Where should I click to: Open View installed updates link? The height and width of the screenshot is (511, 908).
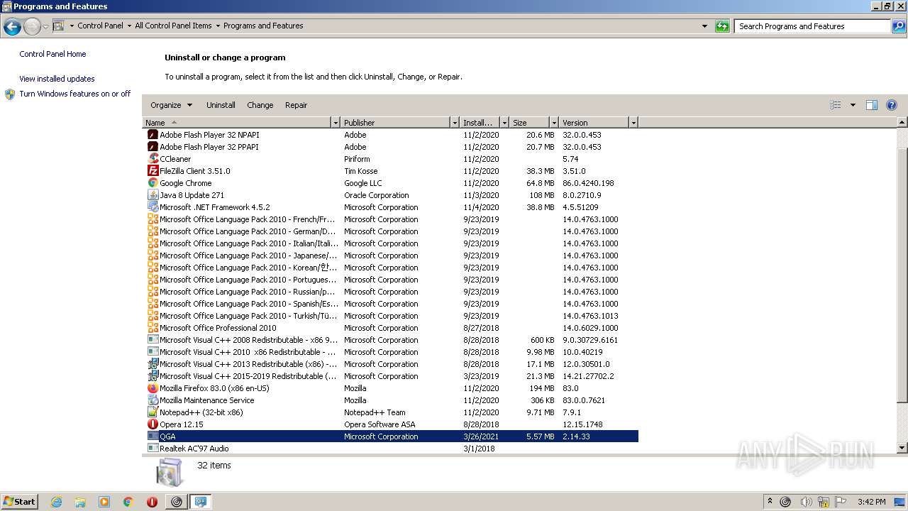[57, 79]
